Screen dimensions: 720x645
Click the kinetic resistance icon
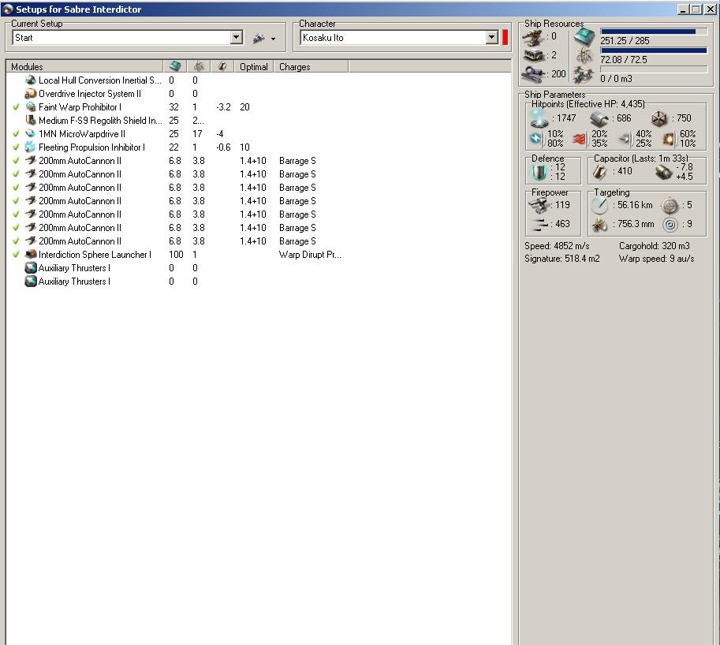[625, 139]
